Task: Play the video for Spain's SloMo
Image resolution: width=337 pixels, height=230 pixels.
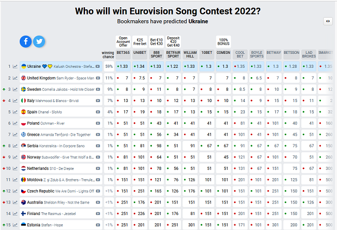Action: tap(98, 112)
